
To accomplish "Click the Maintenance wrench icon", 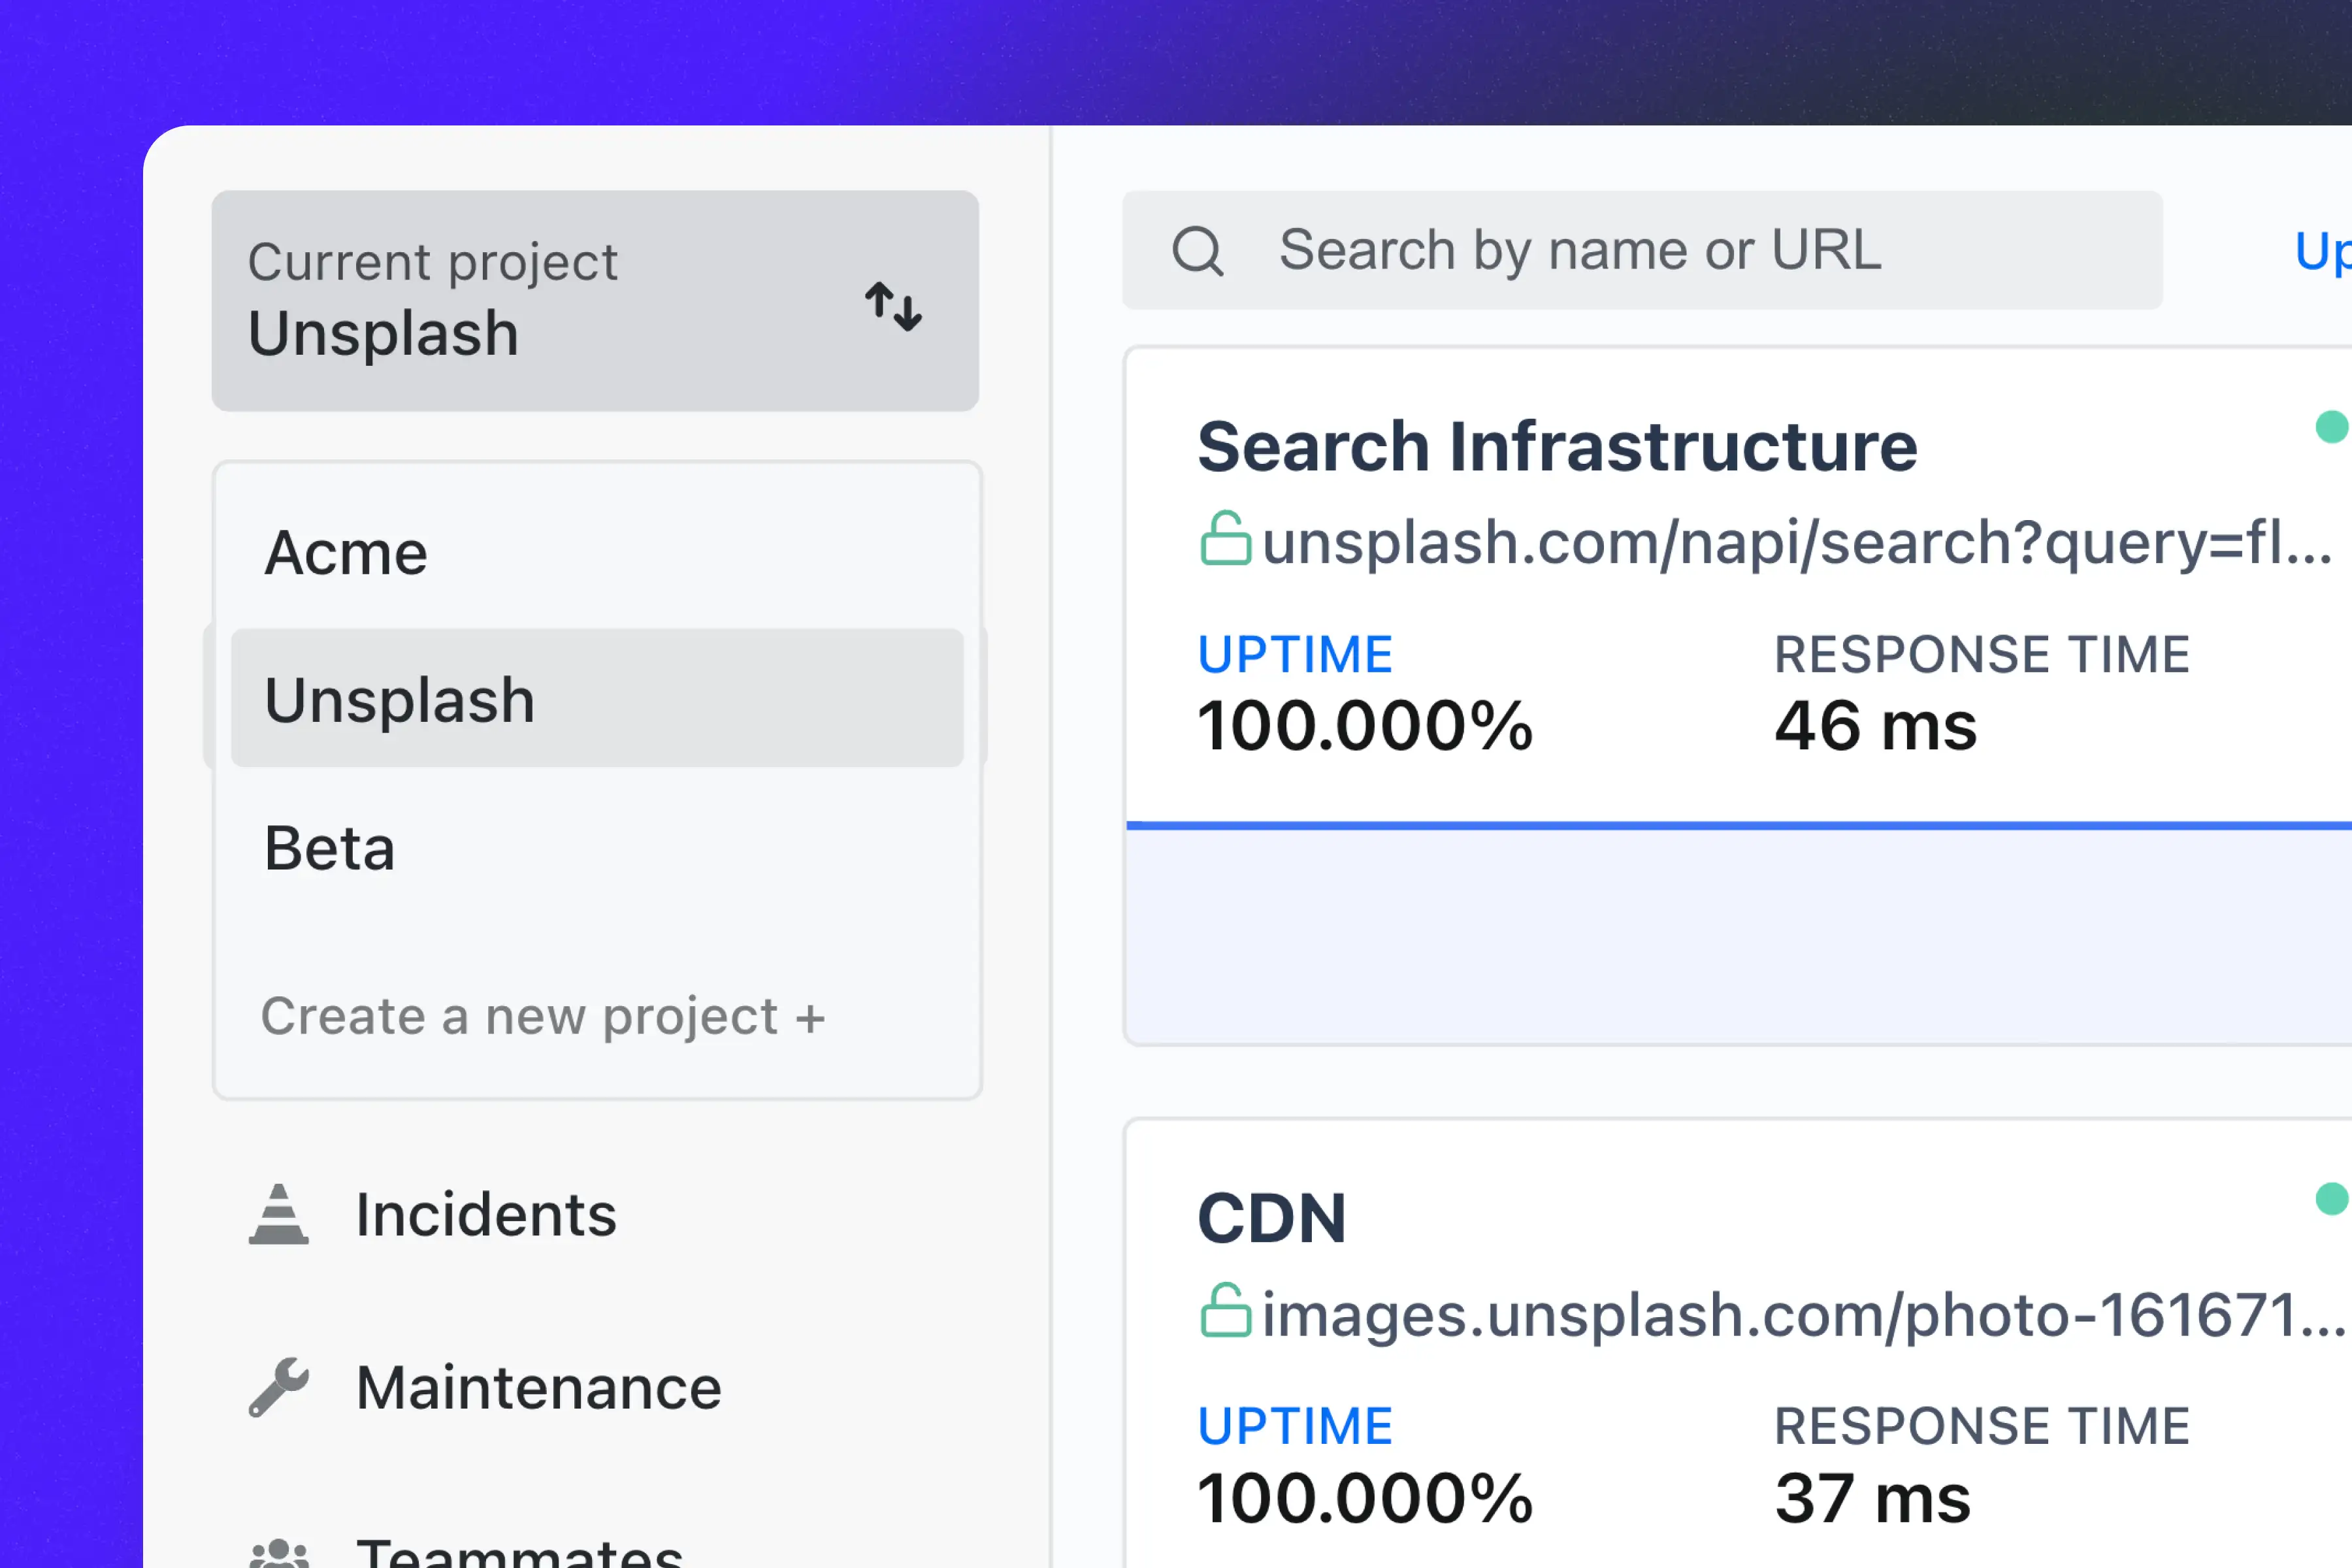I will click(x=279, y=1387).
